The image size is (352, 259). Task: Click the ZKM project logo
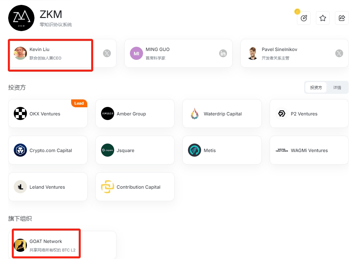(x=21, y=18)
